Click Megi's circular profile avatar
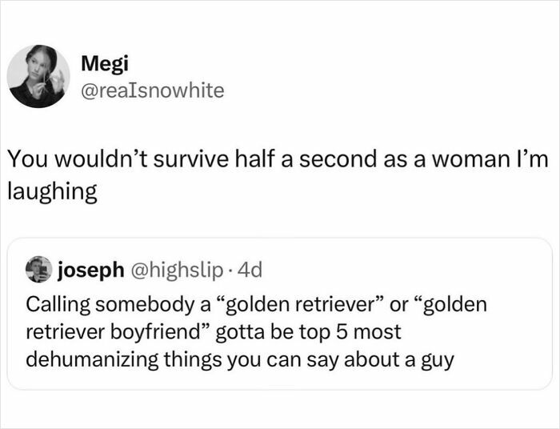This screenshot has height=429, width=560. (x=38, y=76)
